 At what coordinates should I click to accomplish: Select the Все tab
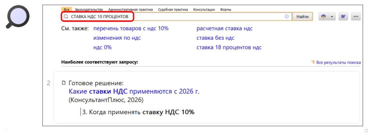(x=66, y=10)
